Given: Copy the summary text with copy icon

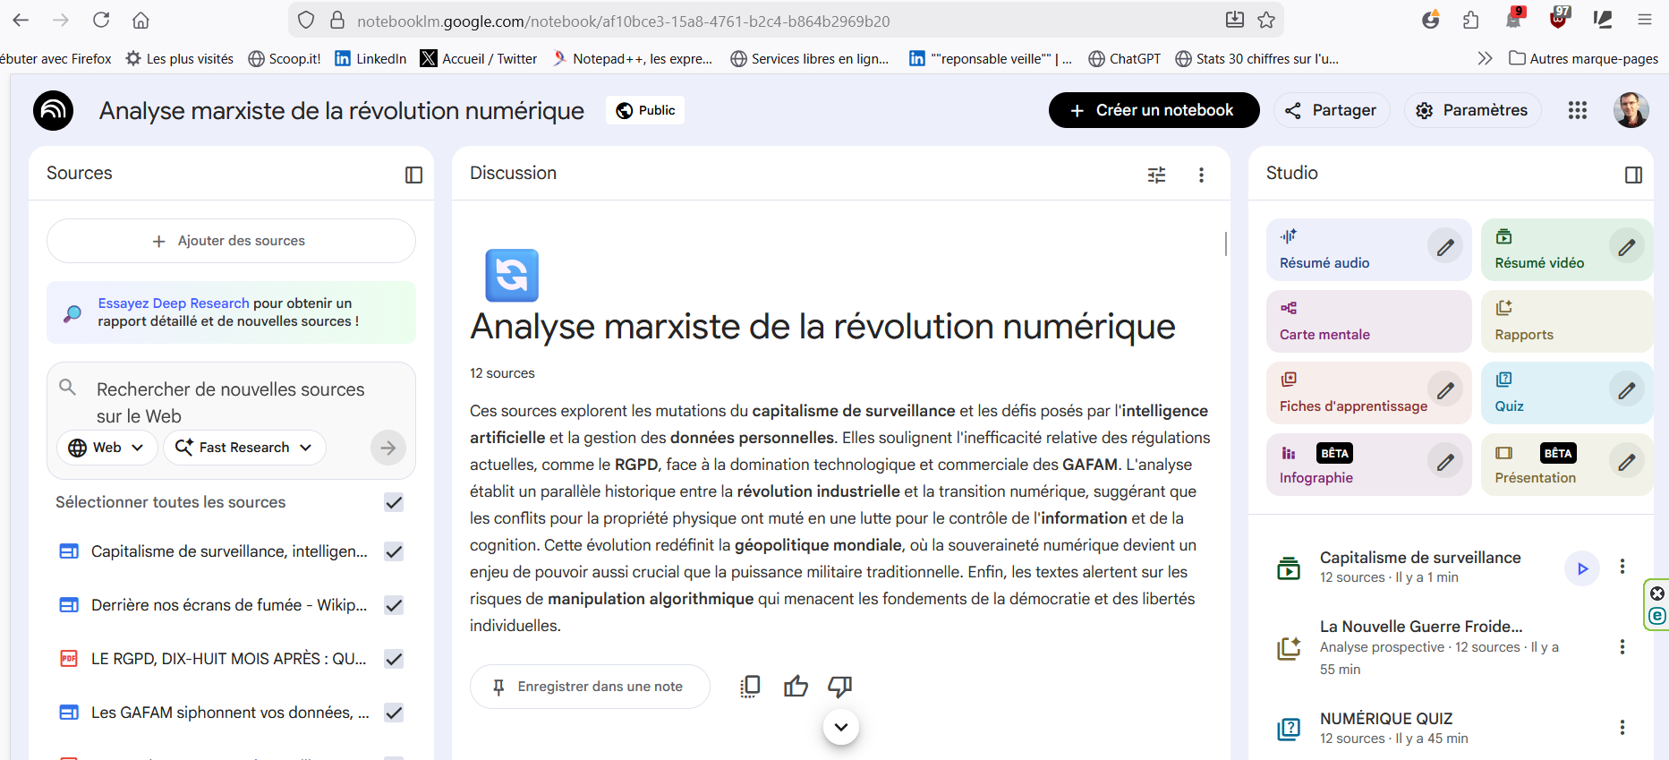Looking at the screenshot, I should point(750,687).
